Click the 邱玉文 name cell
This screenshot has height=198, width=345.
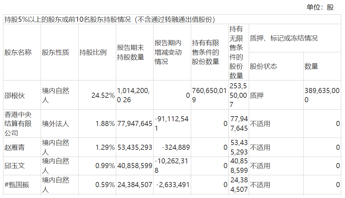click(15, 166)
